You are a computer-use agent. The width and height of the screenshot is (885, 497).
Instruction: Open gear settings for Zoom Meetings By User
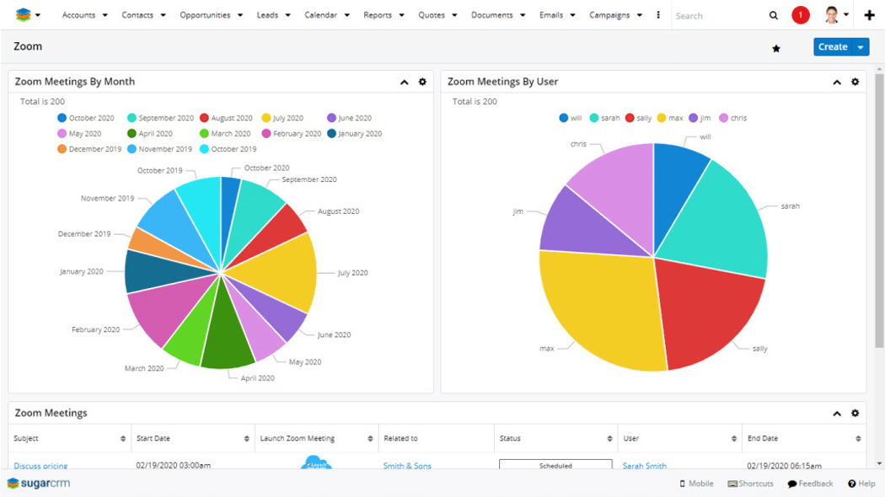click(x=855, y=82)
